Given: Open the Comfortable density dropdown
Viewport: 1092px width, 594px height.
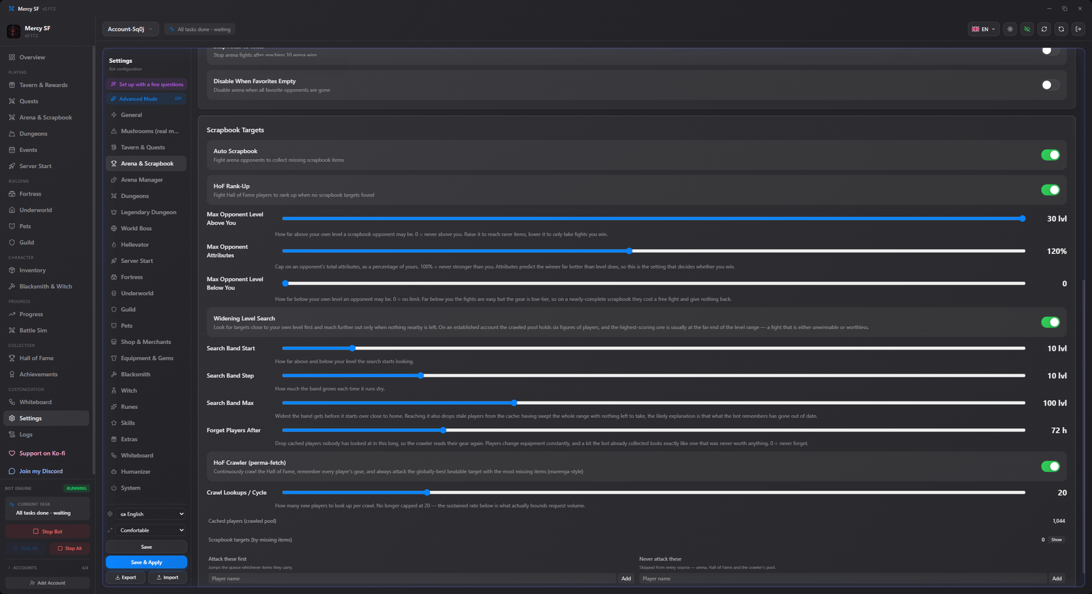Looking at the screenshot, I should tap(152, 531).
